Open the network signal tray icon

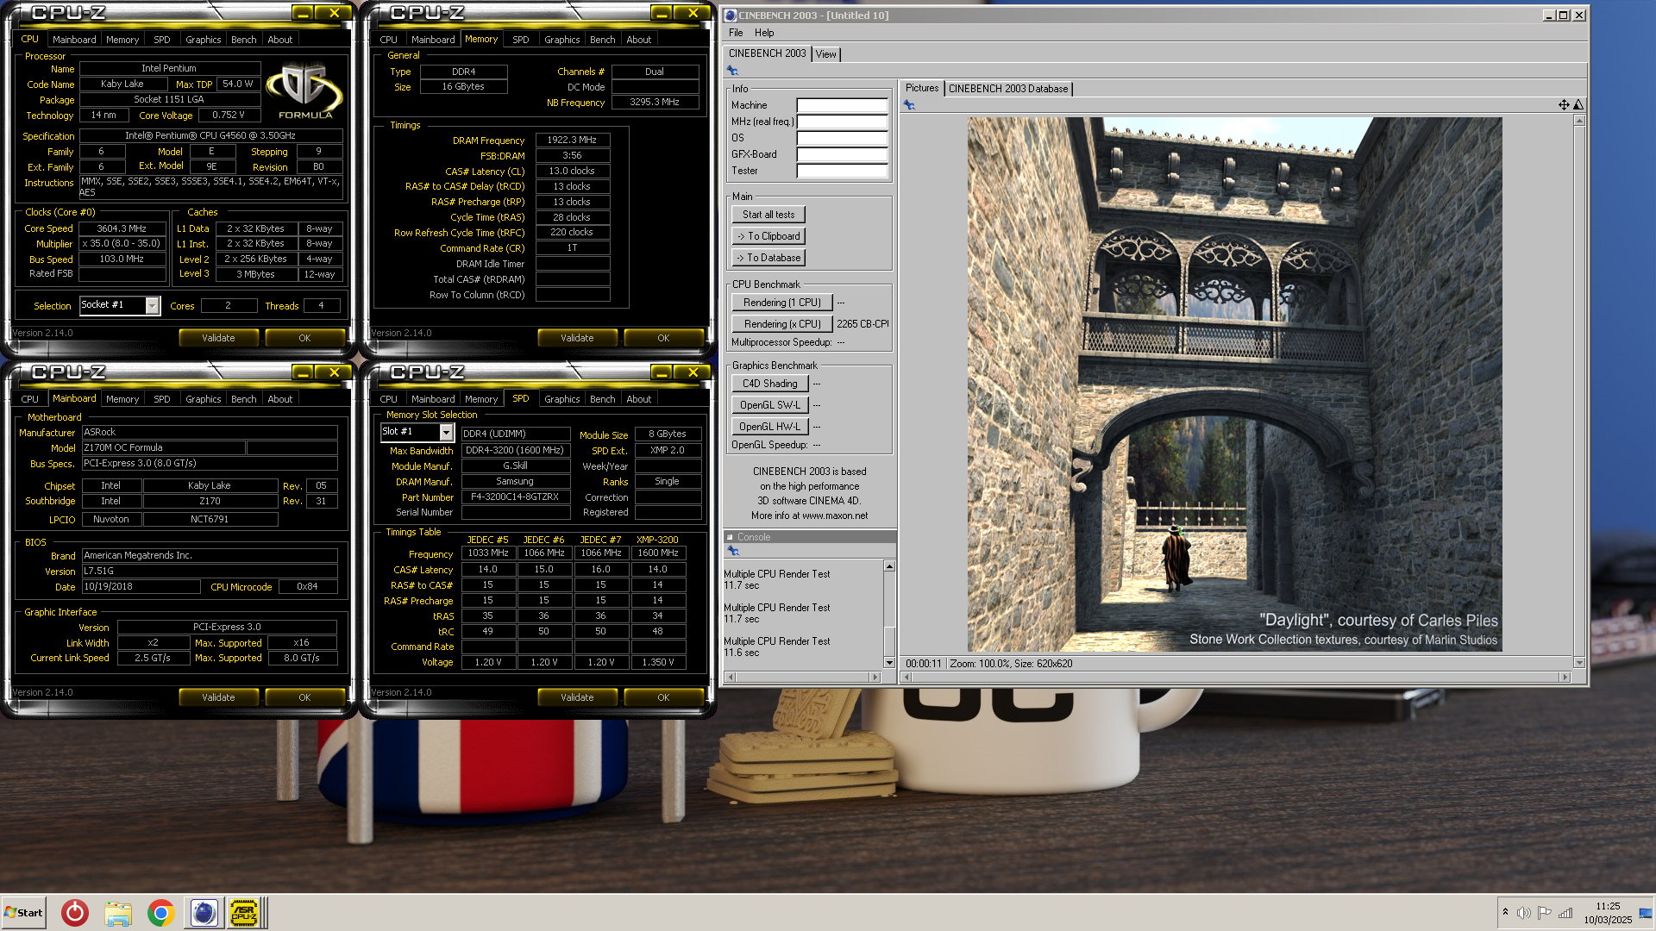1565,913
